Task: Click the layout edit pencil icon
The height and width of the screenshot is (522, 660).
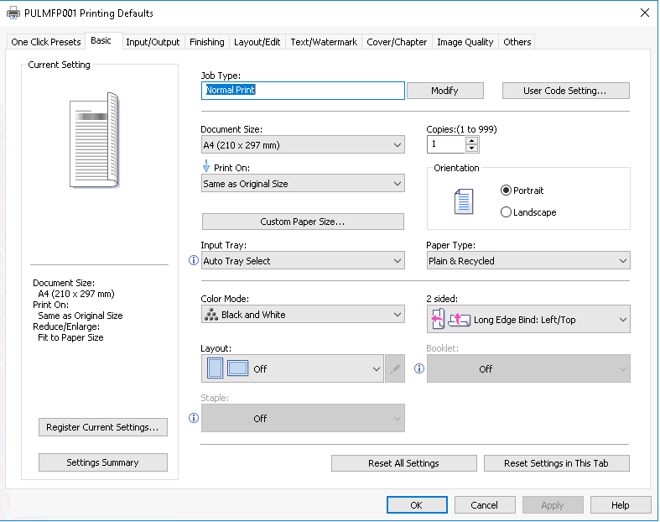Action: [395, 368]
